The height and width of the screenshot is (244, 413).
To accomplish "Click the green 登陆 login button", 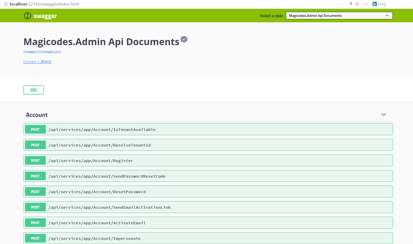I will [x=34, y=90].
